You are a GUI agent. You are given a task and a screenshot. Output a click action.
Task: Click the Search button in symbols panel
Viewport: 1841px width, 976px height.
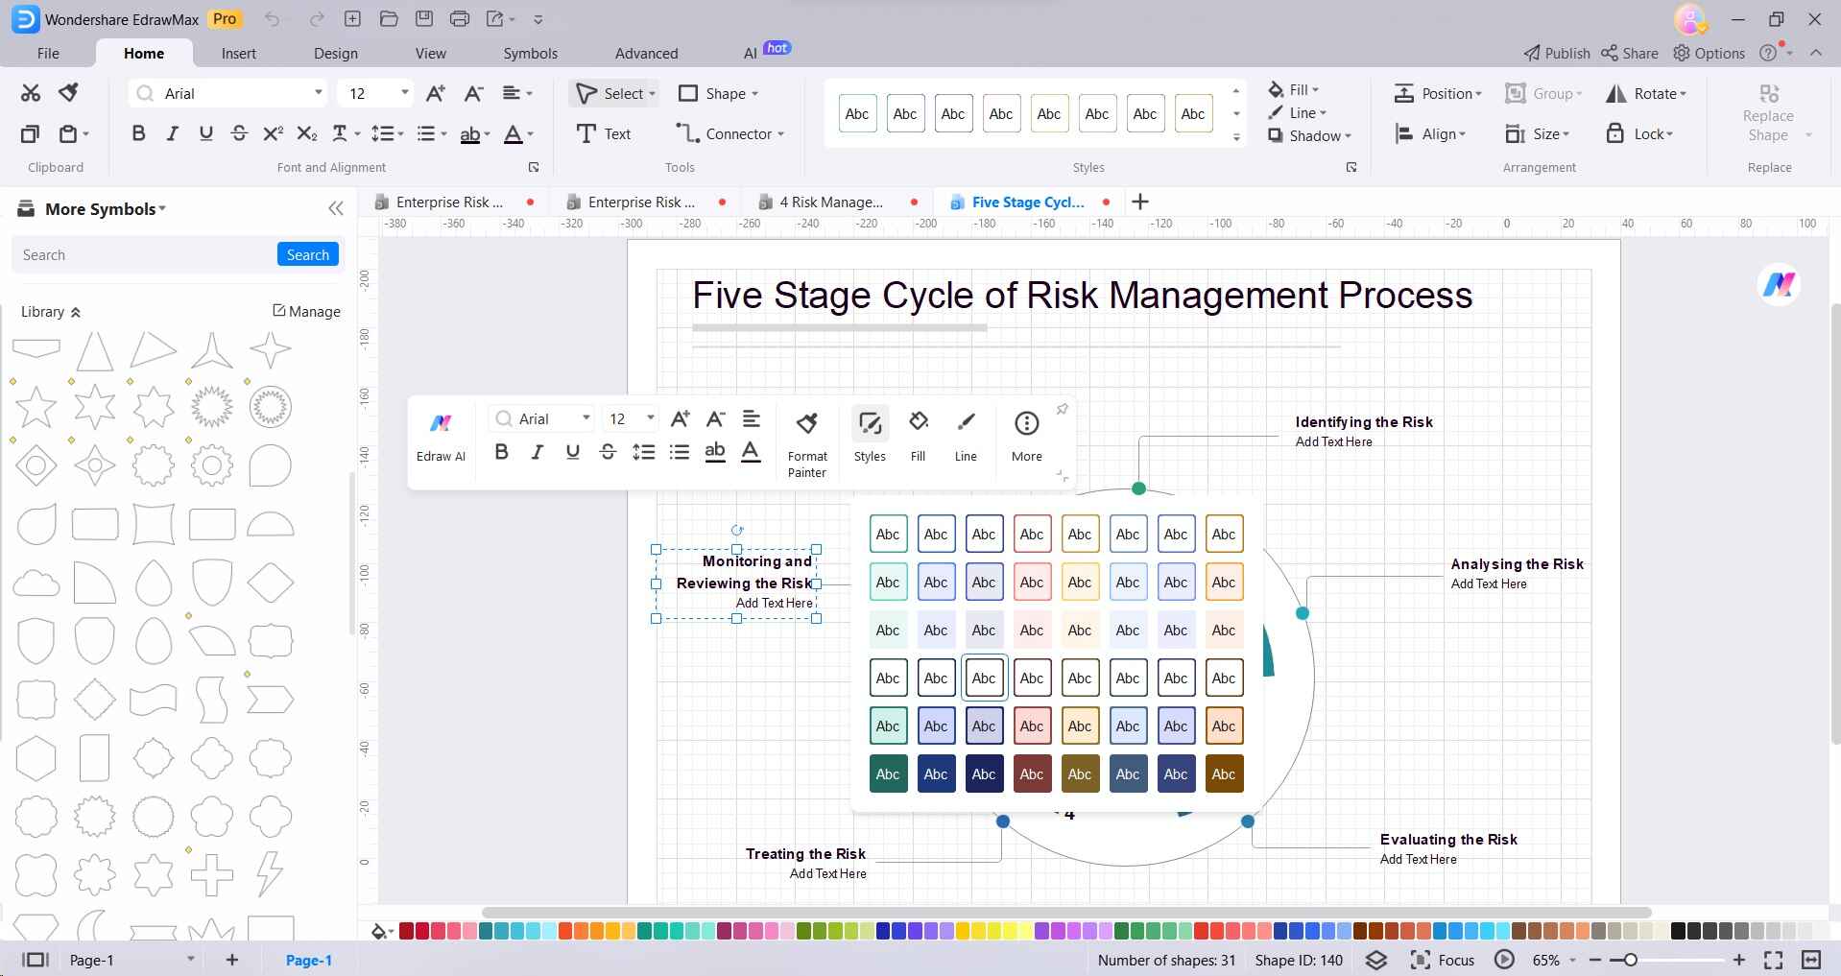pos(307,254)
